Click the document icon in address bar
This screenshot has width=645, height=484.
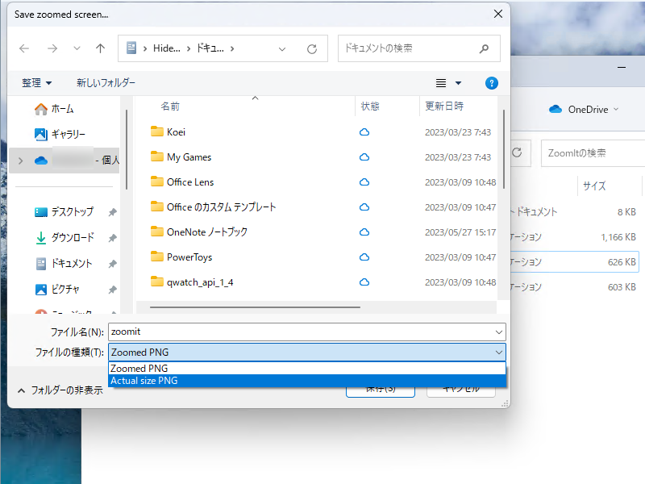pyautogui.click(x=131, y=48)
